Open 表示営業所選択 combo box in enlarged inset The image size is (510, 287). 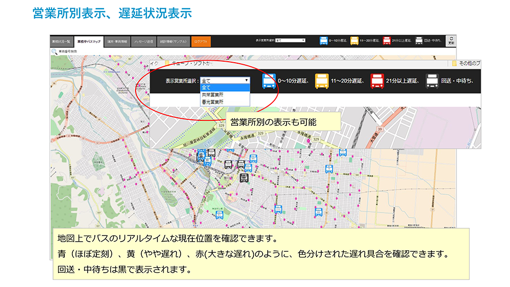click(x=225, y=81)
